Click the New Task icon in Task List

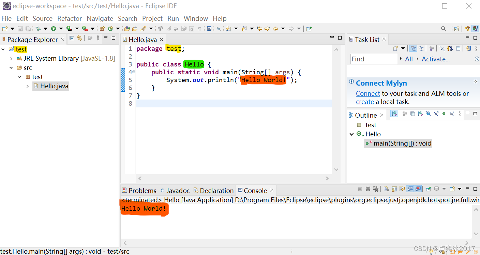coord(395,48)
